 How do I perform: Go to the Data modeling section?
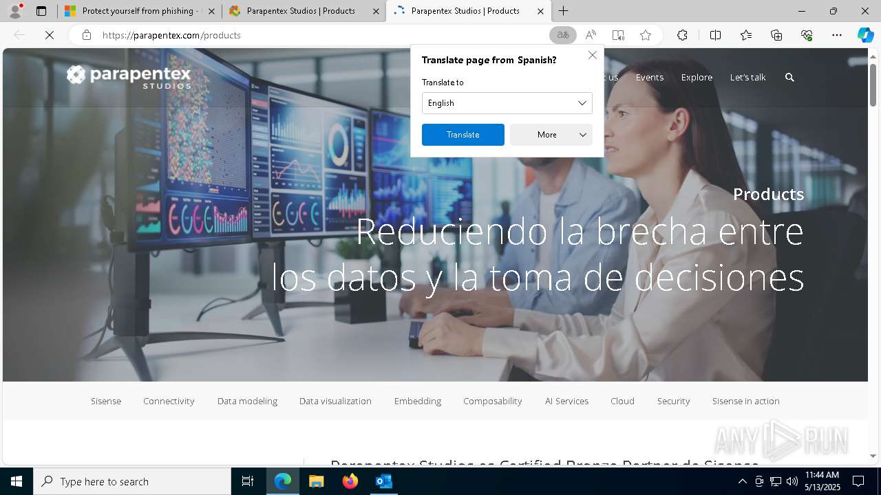click(247, 401)
